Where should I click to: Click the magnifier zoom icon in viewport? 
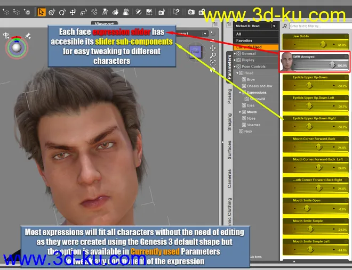coord(213,55)
